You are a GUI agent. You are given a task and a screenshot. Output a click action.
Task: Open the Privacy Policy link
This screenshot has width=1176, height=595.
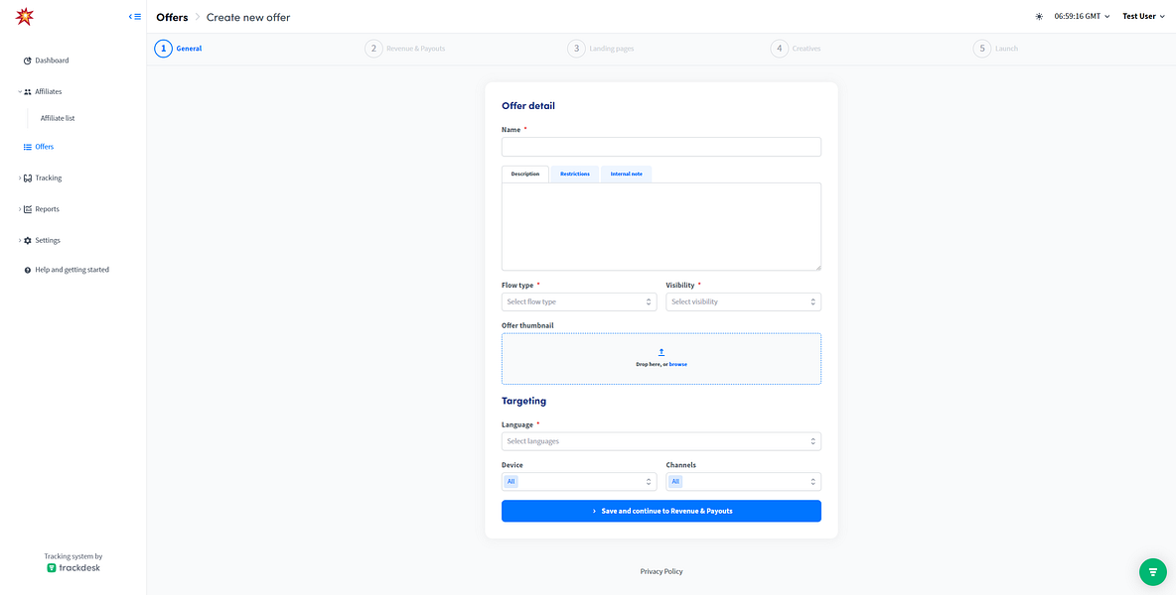[661, 572]
